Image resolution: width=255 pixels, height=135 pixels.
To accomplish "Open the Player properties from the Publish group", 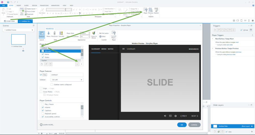I will (x=145, y=11).
